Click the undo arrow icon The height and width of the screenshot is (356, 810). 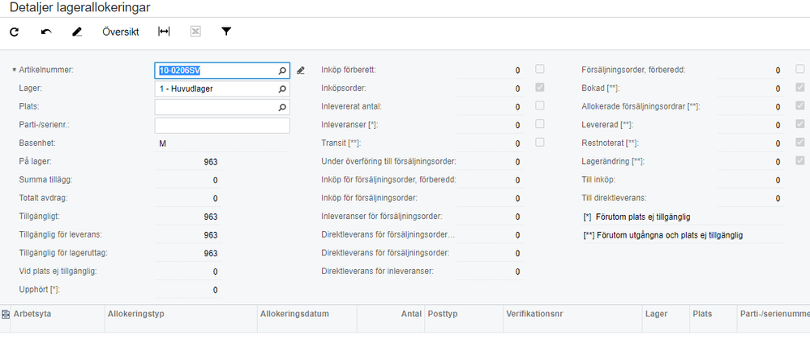(46, 32)
